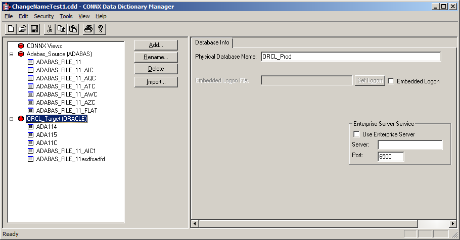Open the Help menu

(101, 17)
